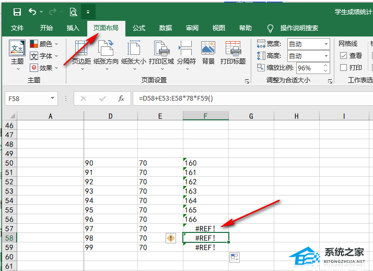
Task: Click the Save icon in quick access toolbar
Action: (x=17, y=11)
